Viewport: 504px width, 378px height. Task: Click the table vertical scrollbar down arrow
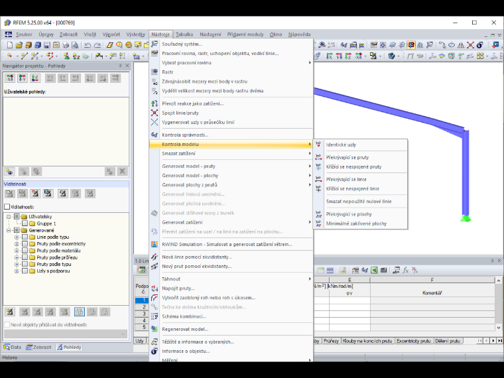coord(499,328)
